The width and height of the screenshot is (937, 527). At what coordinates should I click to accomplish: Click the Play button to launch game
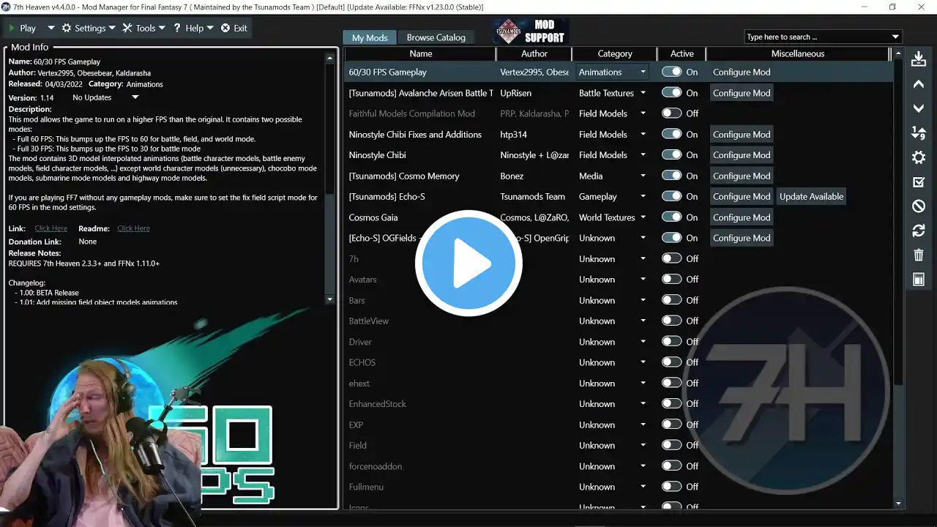tap(22, 29)
